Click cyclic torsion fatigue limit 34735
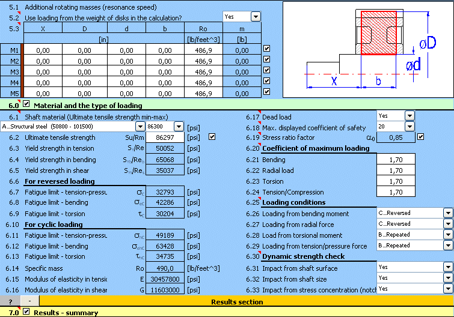This screenshot has width=454, height=317. (x=165, y=256)
